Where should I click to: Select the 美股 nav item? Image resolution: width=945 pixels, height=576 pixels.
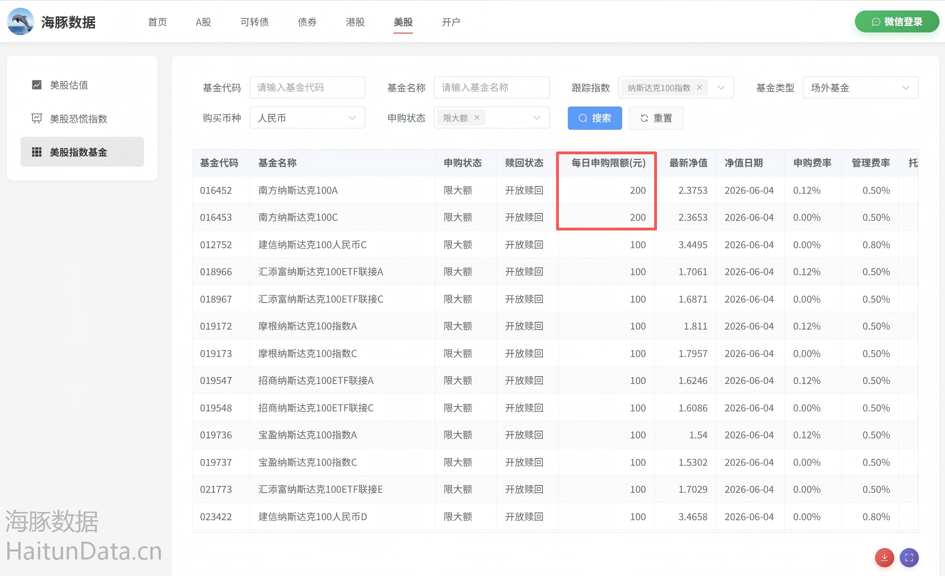403,22
